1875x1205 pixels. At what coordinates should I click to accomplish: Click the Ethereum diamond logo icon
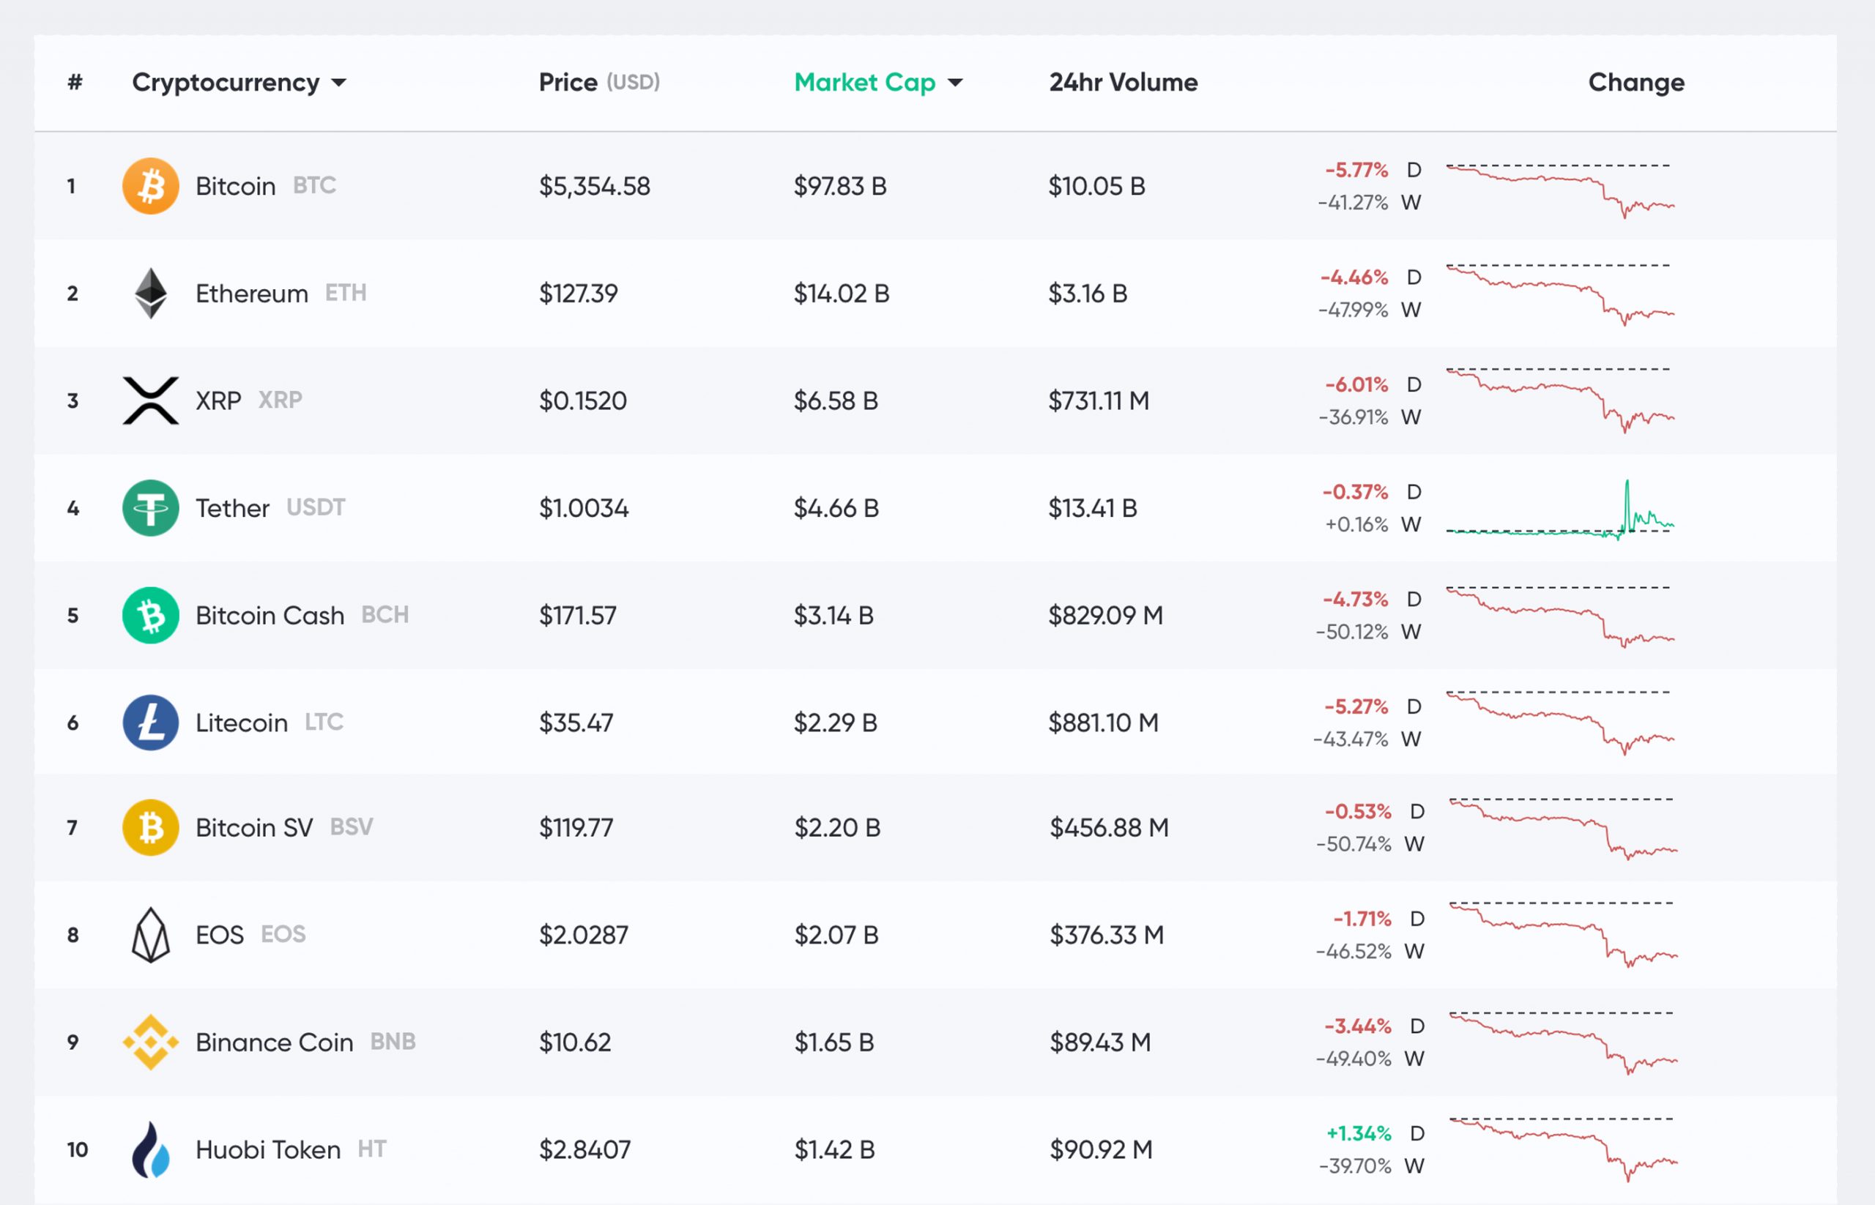(150, 294)
